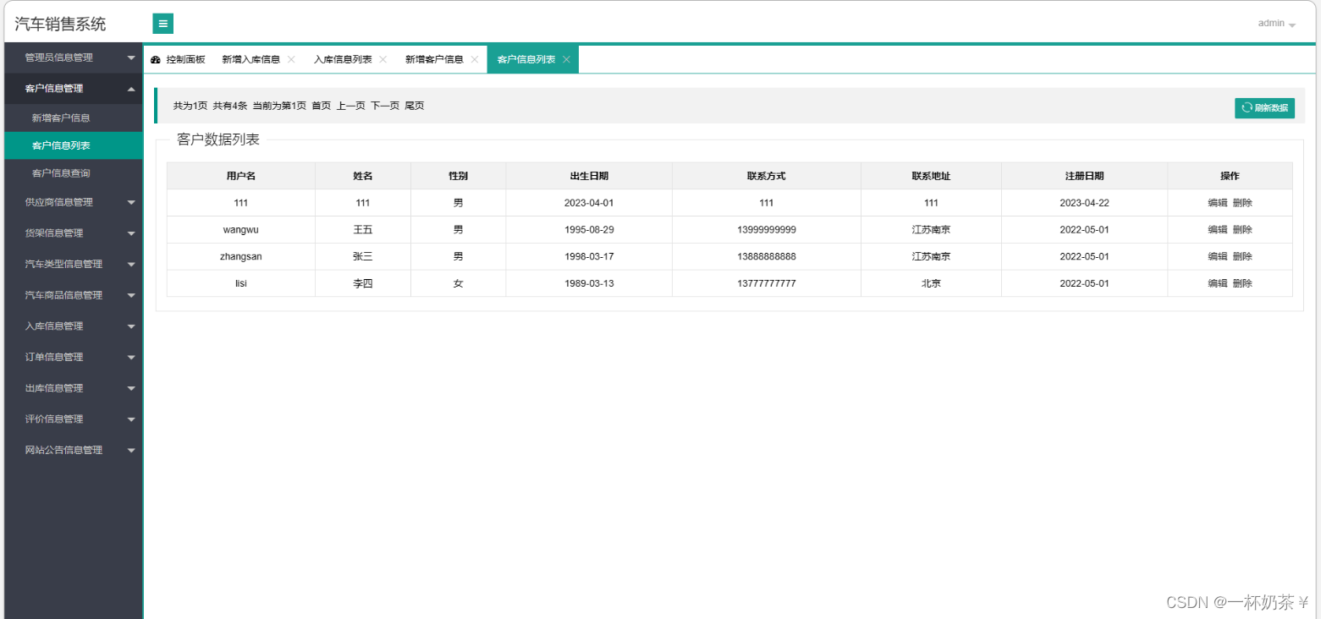Click 删除 for user 111
The image size is (1321, 619).
tap(1242, 203)
